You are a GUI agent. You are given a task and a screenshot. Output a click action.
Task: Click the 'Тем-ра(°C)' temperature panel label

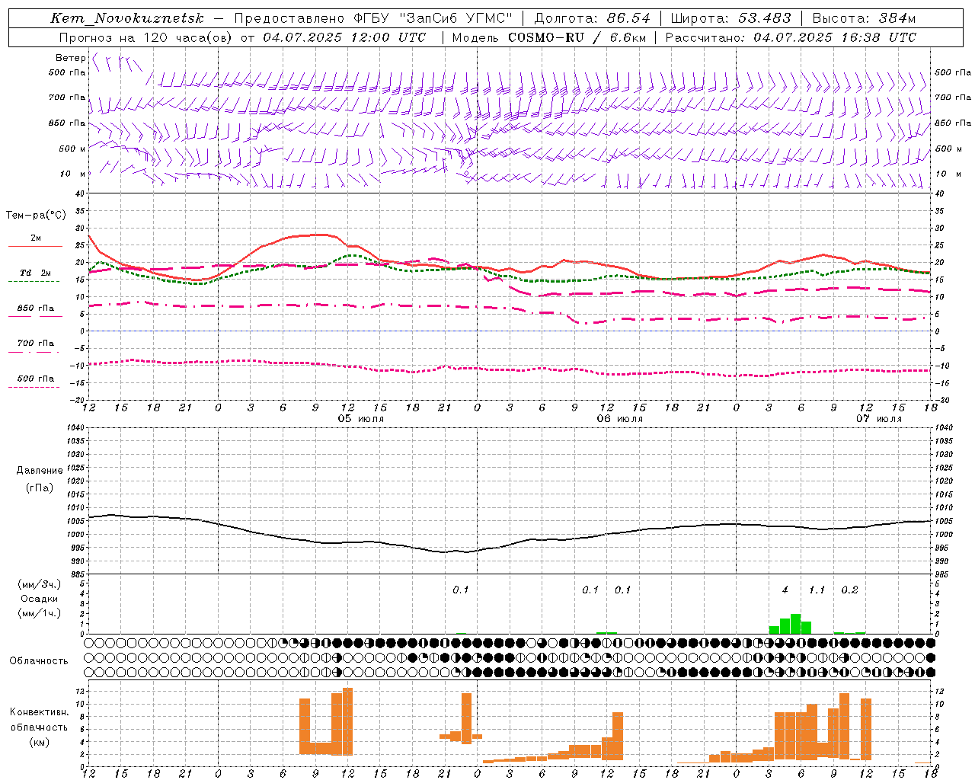(36, 216)
